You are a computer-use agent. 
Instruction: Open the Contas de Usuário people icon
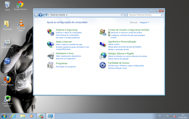coord(103,32)
